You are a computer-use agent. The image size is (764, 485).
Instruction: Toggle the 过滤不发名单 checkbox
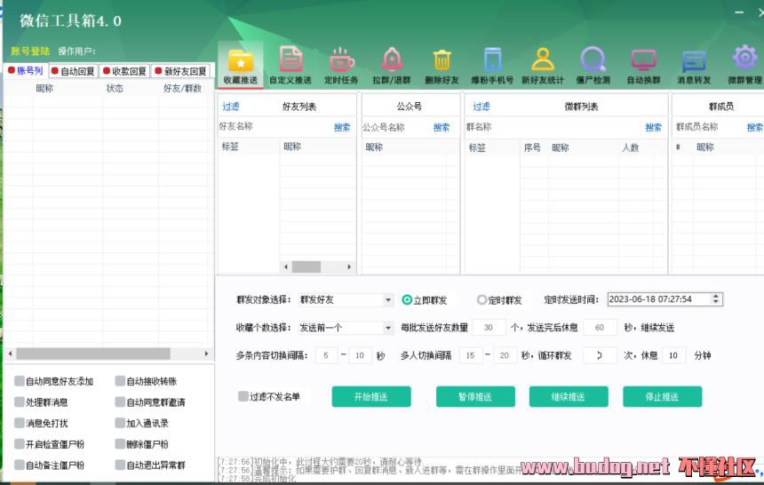243,396
